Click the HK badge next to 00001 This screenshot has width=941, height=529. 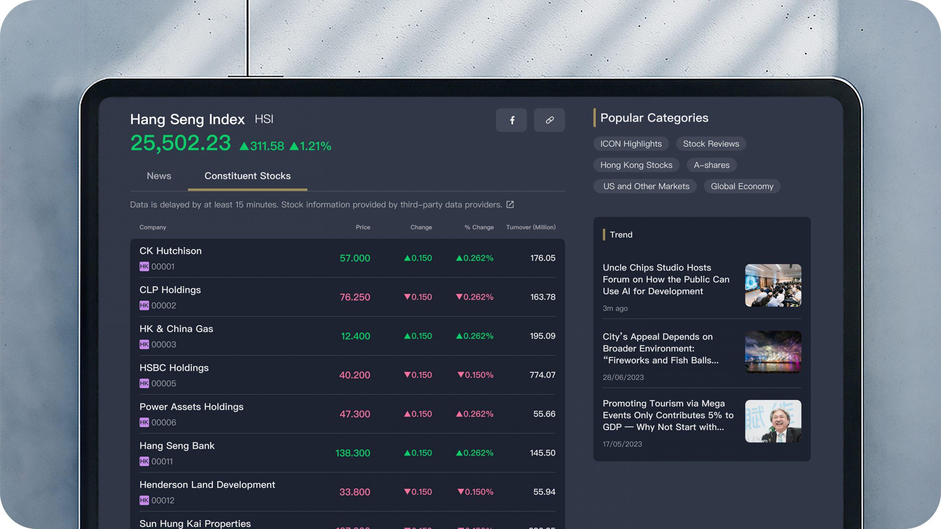(144, 266)
